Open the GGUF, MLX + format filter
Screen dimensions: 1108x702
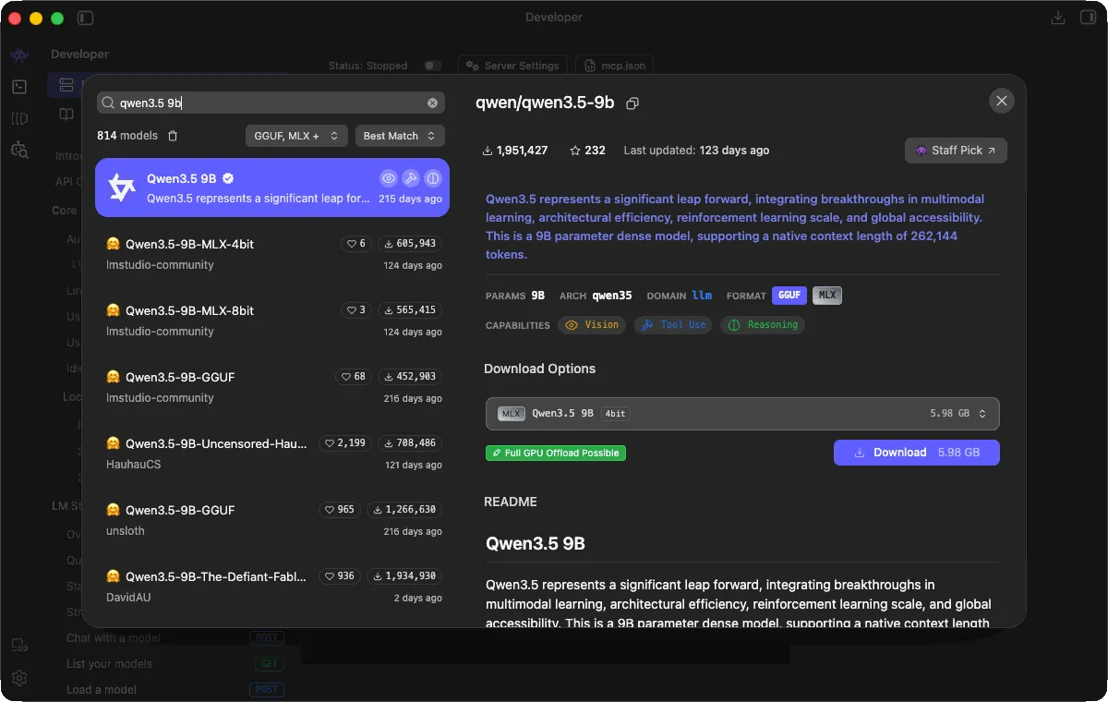tap(297, 136)
